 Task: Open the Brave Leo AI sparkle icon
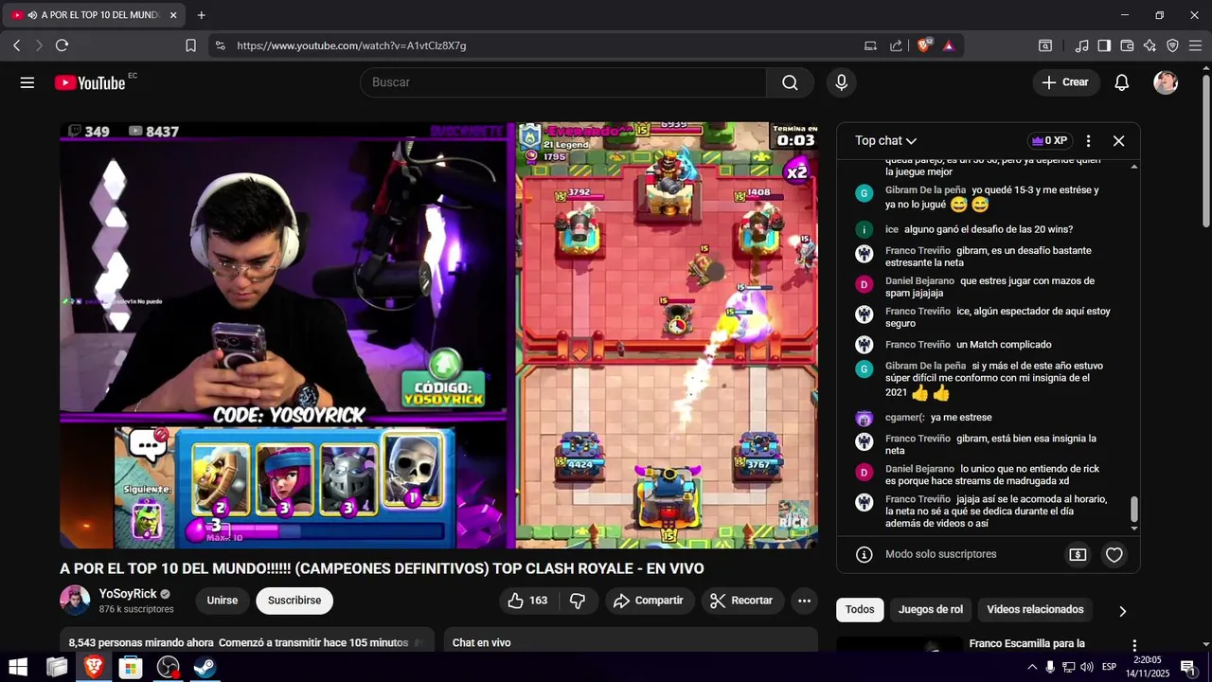(x=1150, y=45)
